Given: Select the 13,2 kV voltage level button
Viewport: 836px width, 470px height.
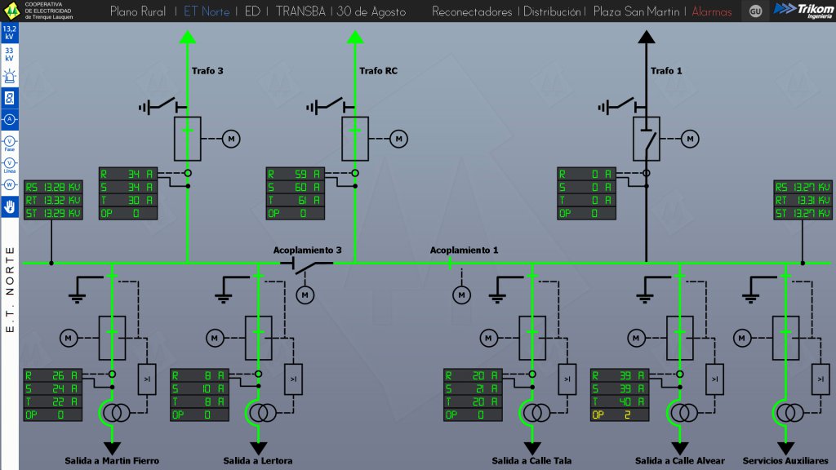Looking at the screenshot, I should pos(9,33).
